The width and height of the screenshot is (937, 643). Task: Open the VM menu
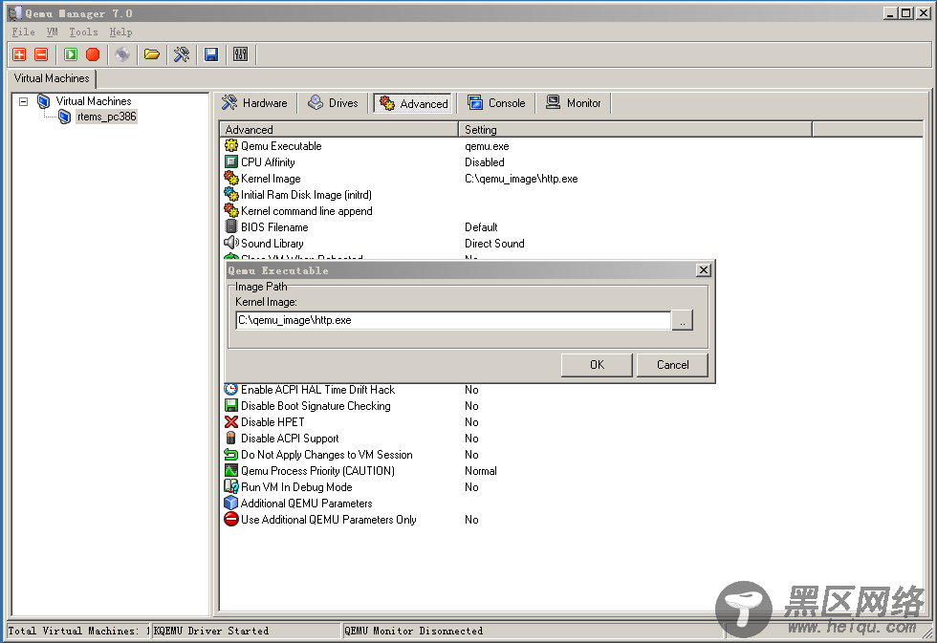(53, 32)
